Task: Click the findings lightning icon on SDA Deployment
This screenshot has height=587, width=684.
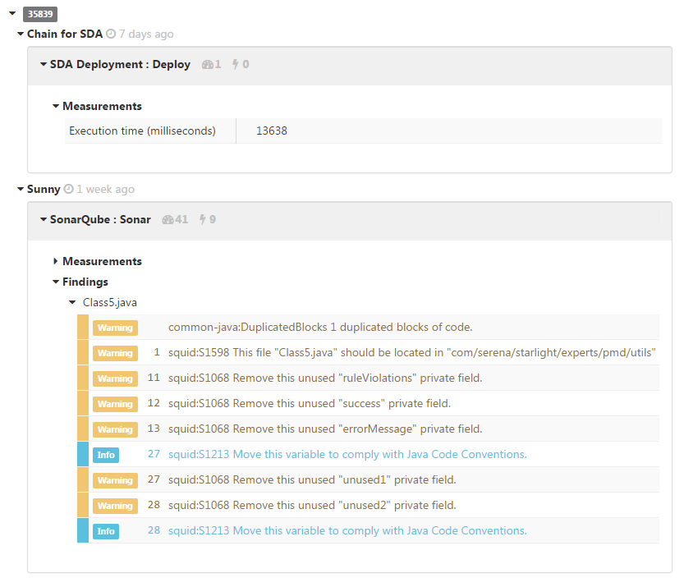Action: [x=235, y=65]
